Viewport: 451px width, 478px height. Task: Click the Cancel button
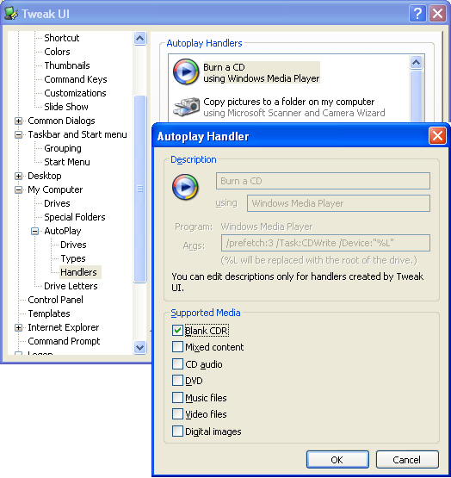click(x=407, y=459)
